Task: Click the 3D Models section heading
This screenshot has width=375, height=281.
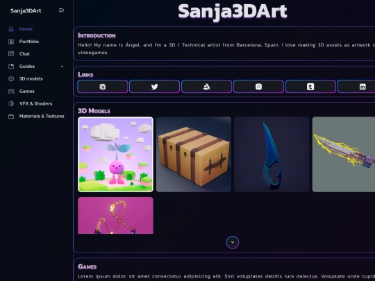Action: [x=94, y=111]
